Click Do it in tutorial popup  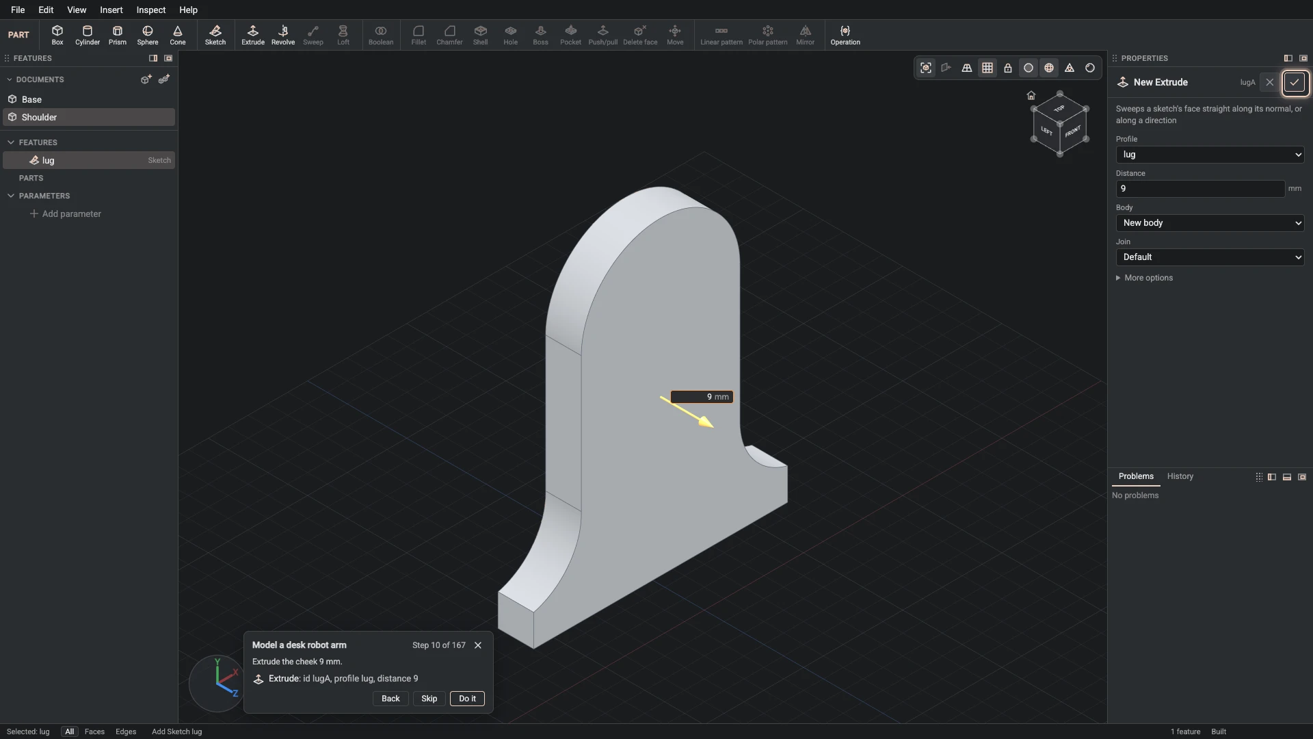pos(467,699)
